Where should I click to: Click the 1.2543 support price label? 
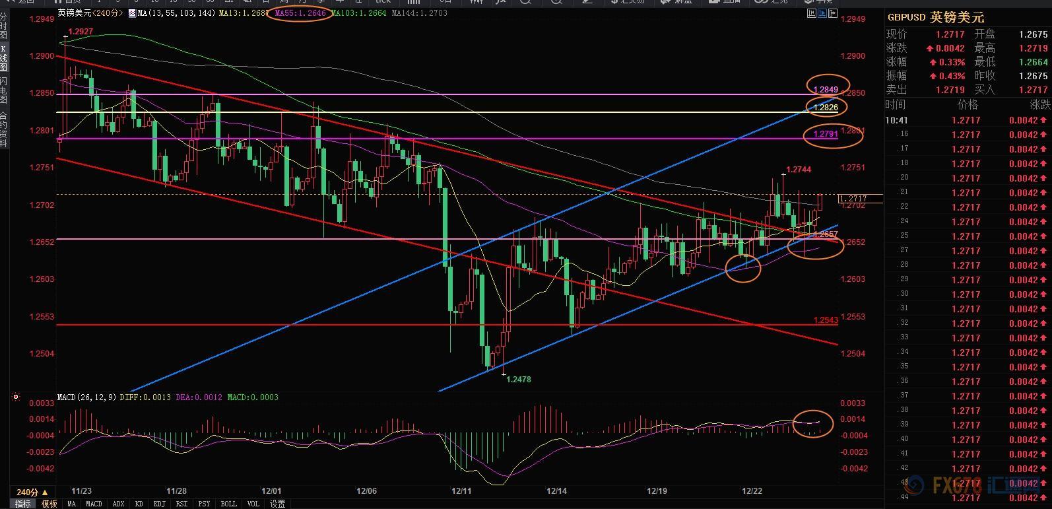click(x=825, y=320)
